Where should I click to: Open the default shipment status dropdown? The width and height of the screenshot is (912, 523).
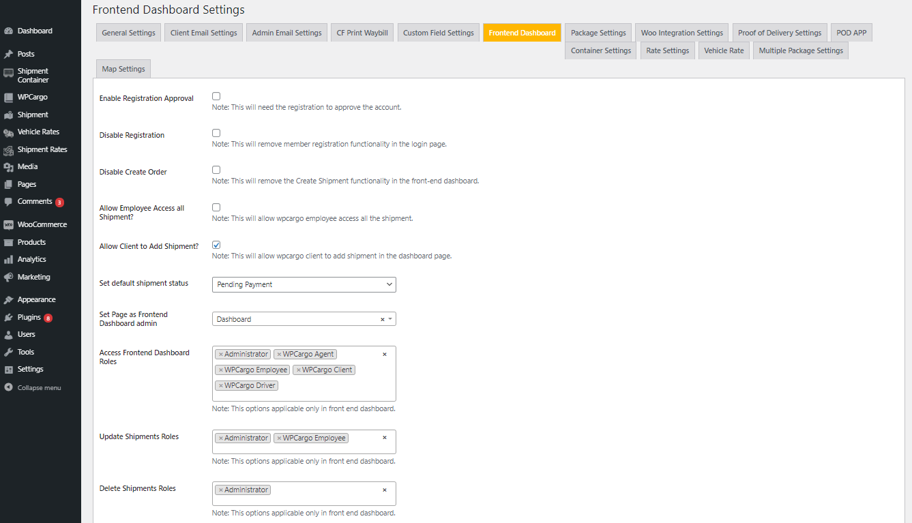[x=304, y=284]
